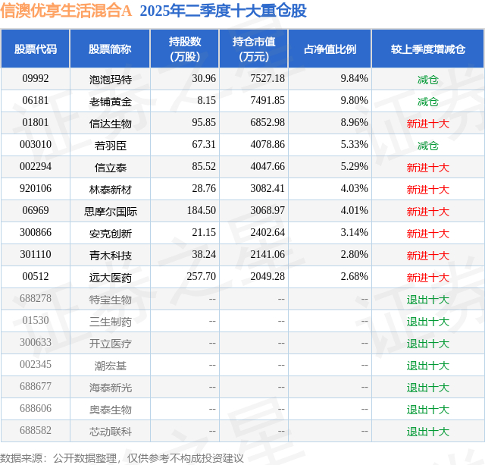Screen dimensions: 485x465
Task: Click holding count 95.85
Action: (x=204, y=122)
